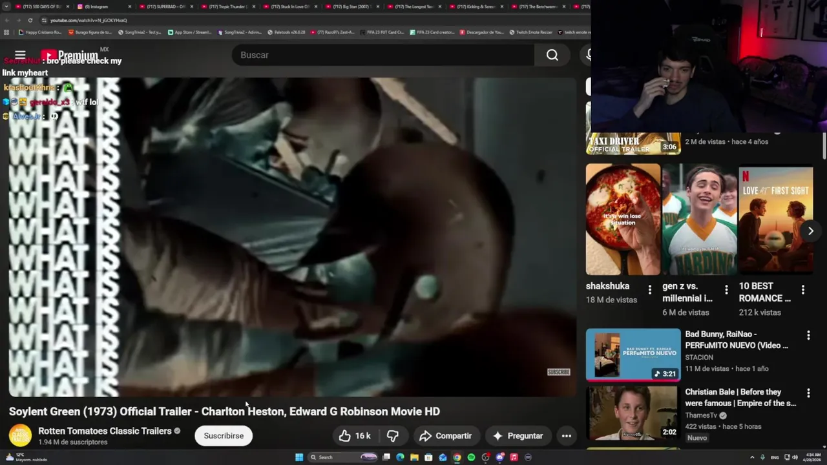This screenshot has height=465, width=827.
Task: Open the Happy Cristiano Ro... bookmark
Action: click(x=40, y=32)
